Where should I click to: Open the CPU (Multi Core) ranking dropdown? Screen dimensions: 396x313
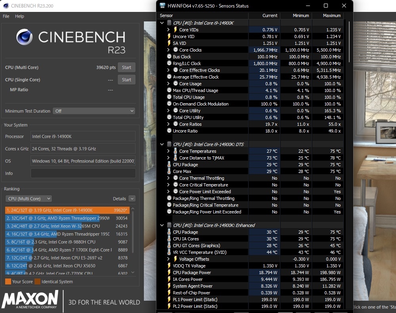[29, 199]
